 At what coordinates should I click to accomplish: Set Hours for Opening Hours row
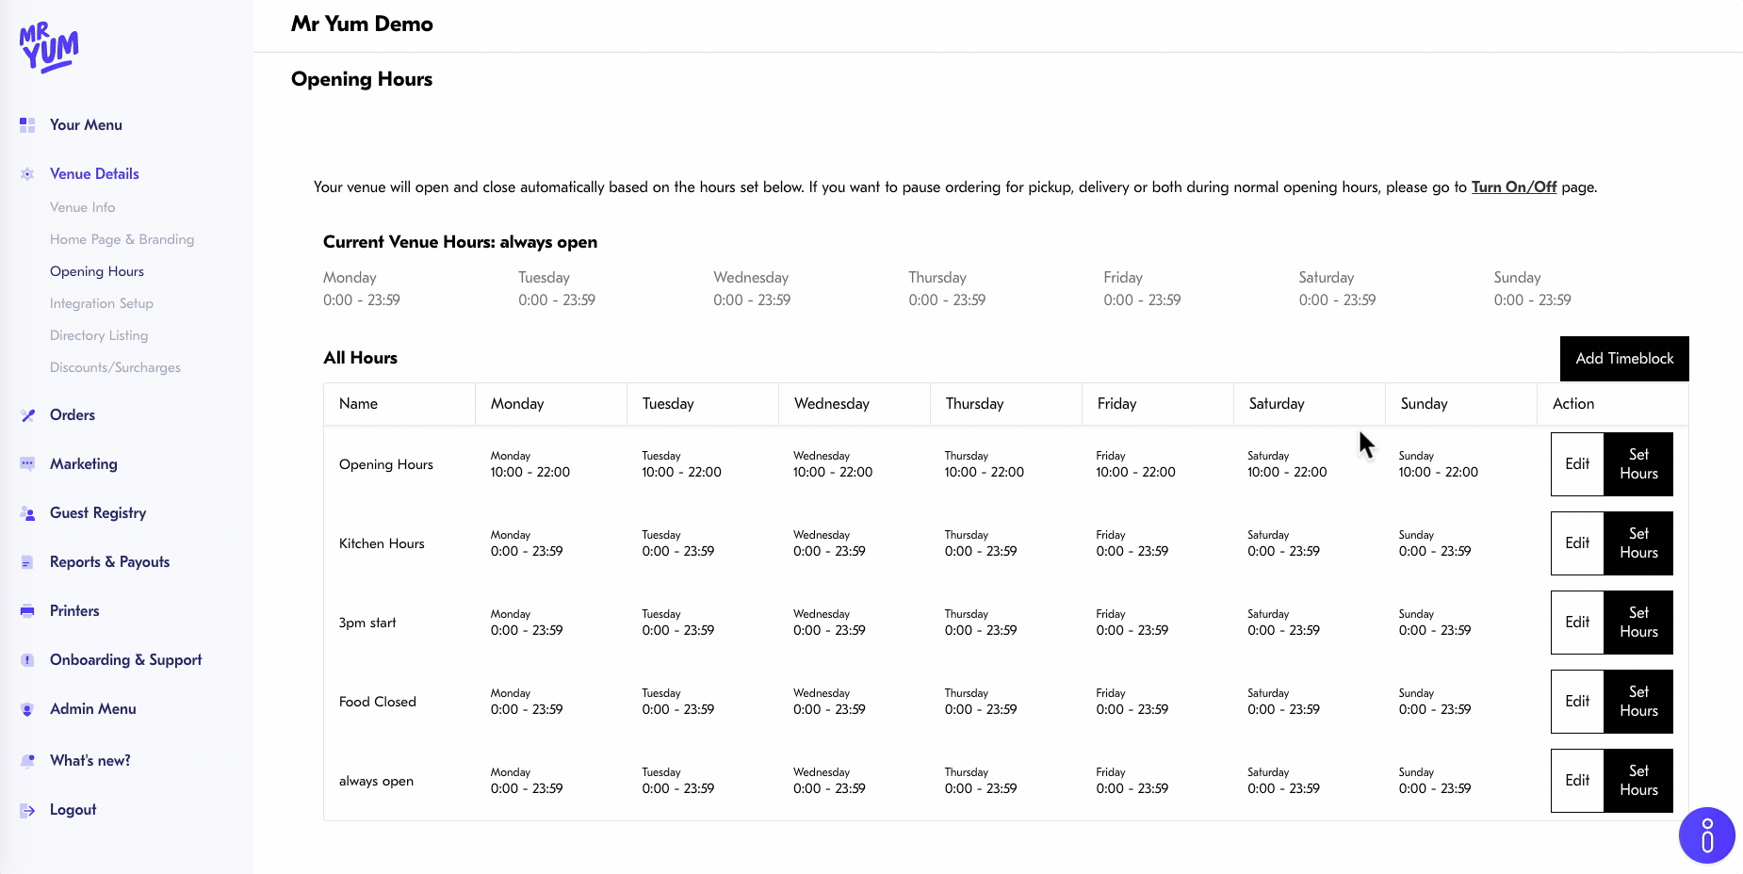click(x=1638, y=464)
